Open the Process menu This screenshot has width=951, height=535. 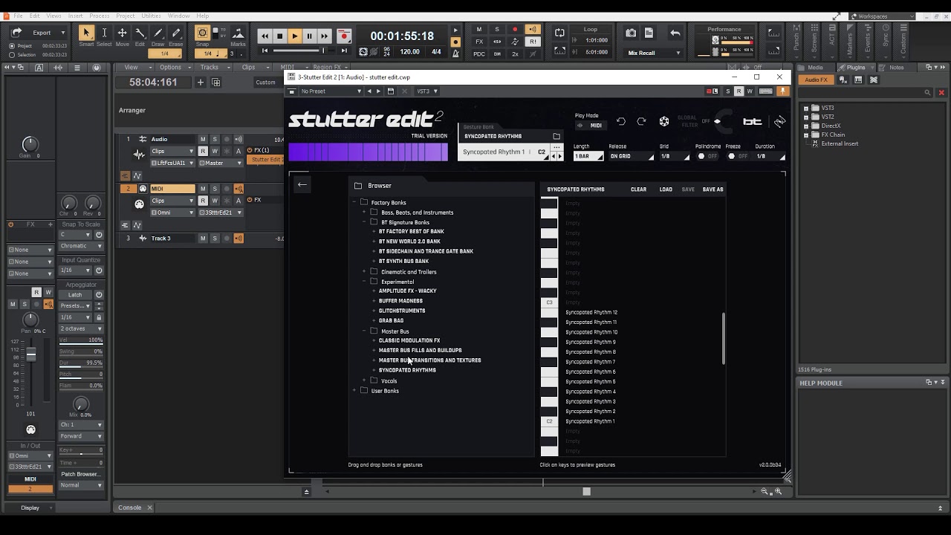click(100, 16)
